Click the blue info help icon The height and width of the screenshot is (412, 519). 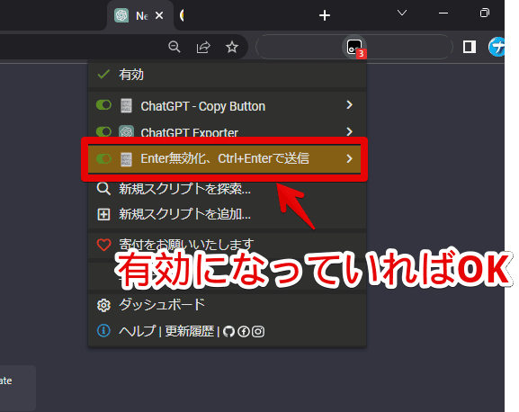pyautogui.click(x=103, y=331)
